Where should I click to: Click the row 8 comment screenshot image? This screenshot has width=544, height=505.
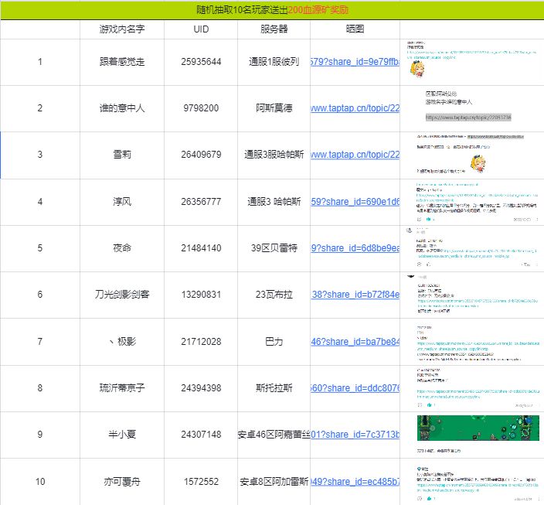point(478,388)
